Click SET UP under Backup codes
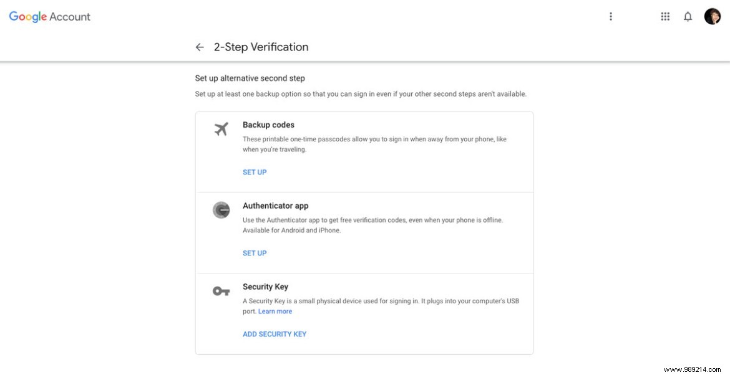This screenshot has height=375, width=730. click(255, 172)
